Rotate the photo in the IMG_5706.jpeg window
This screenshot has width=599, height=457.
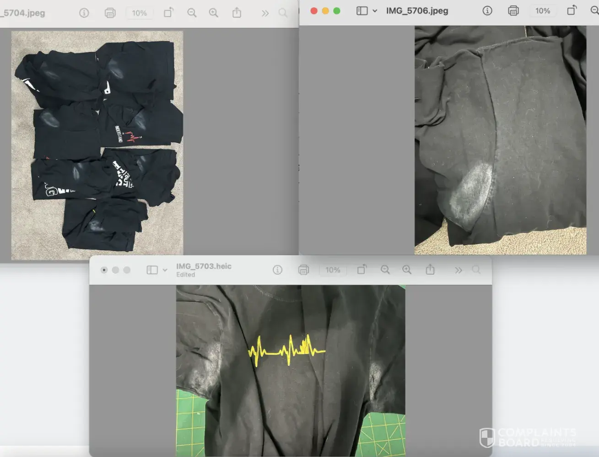coord(572,10)
